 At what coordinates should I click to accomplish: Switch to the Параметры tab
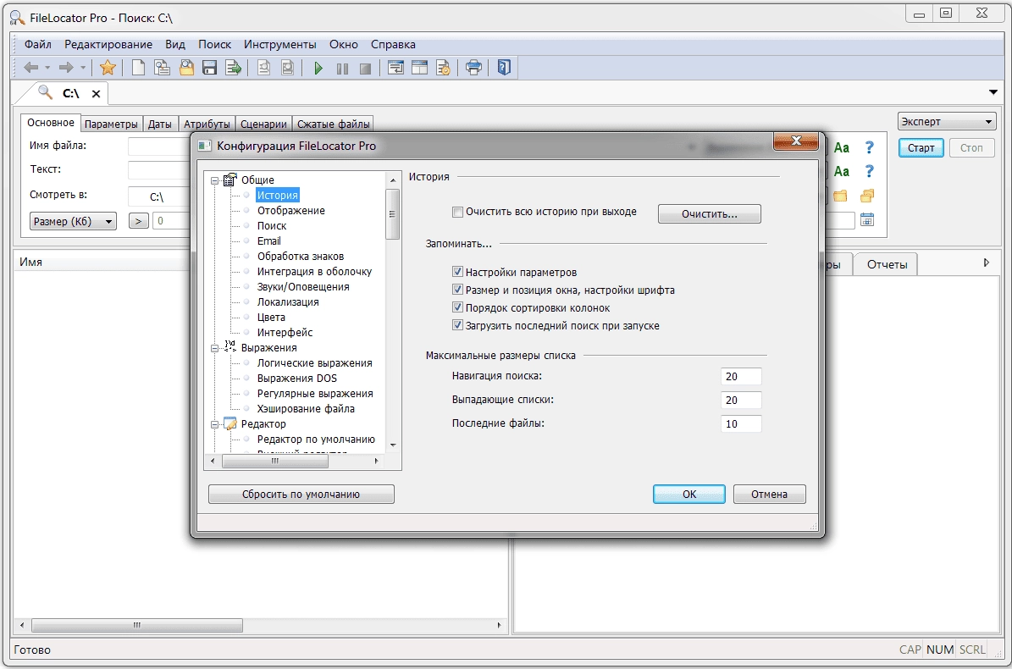111,124
